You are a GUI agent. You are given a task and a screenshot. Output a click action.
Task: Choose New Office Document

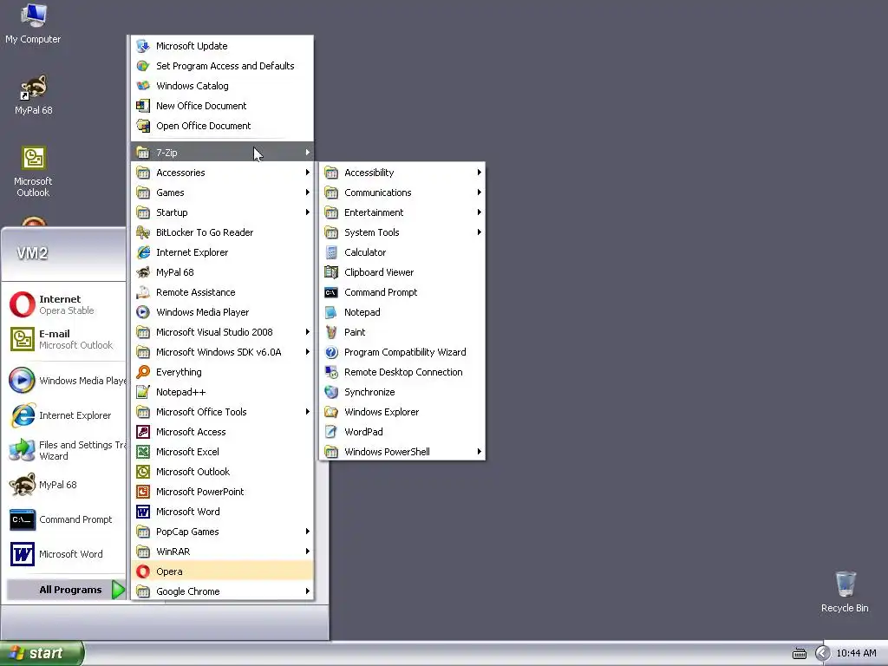pyautogui.click(x=222, y=106)
